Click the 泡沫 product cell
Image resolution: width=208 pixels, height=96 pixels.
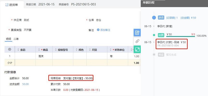(44, 56)
